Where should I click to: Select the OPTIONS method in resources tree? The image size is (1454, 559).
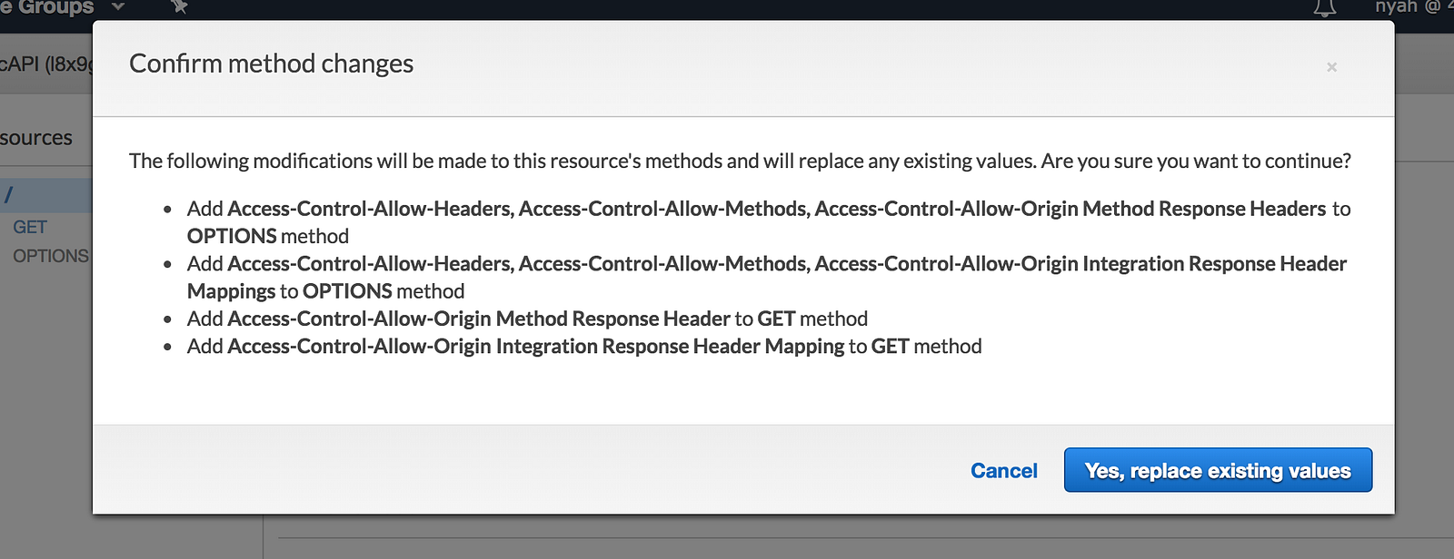click(x=51, y=256)
